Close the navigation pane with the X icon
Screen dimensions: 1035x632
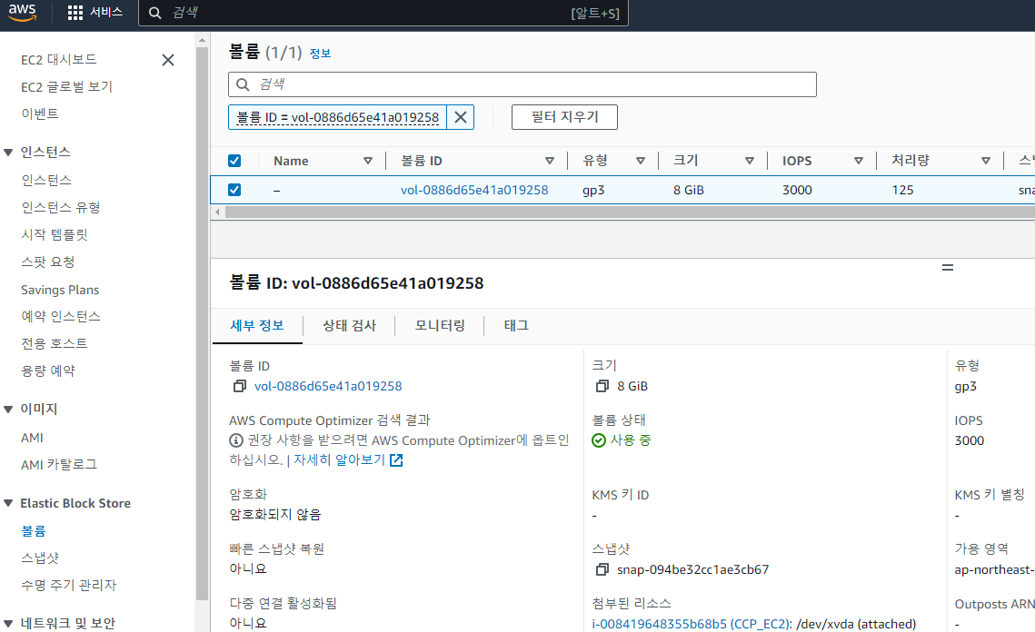click(x=168, y=60)
